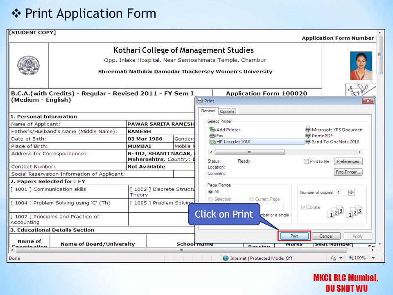393x295 pixels.
Task: Click printer list horizontal scrollbar thumb
Action: (x=250, y=152)
